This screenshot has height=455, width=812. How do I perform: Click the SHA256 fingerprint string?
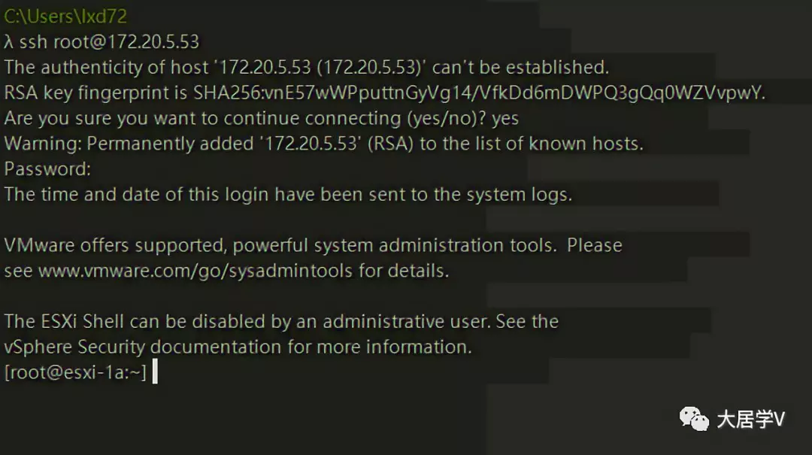coord(479,93)
